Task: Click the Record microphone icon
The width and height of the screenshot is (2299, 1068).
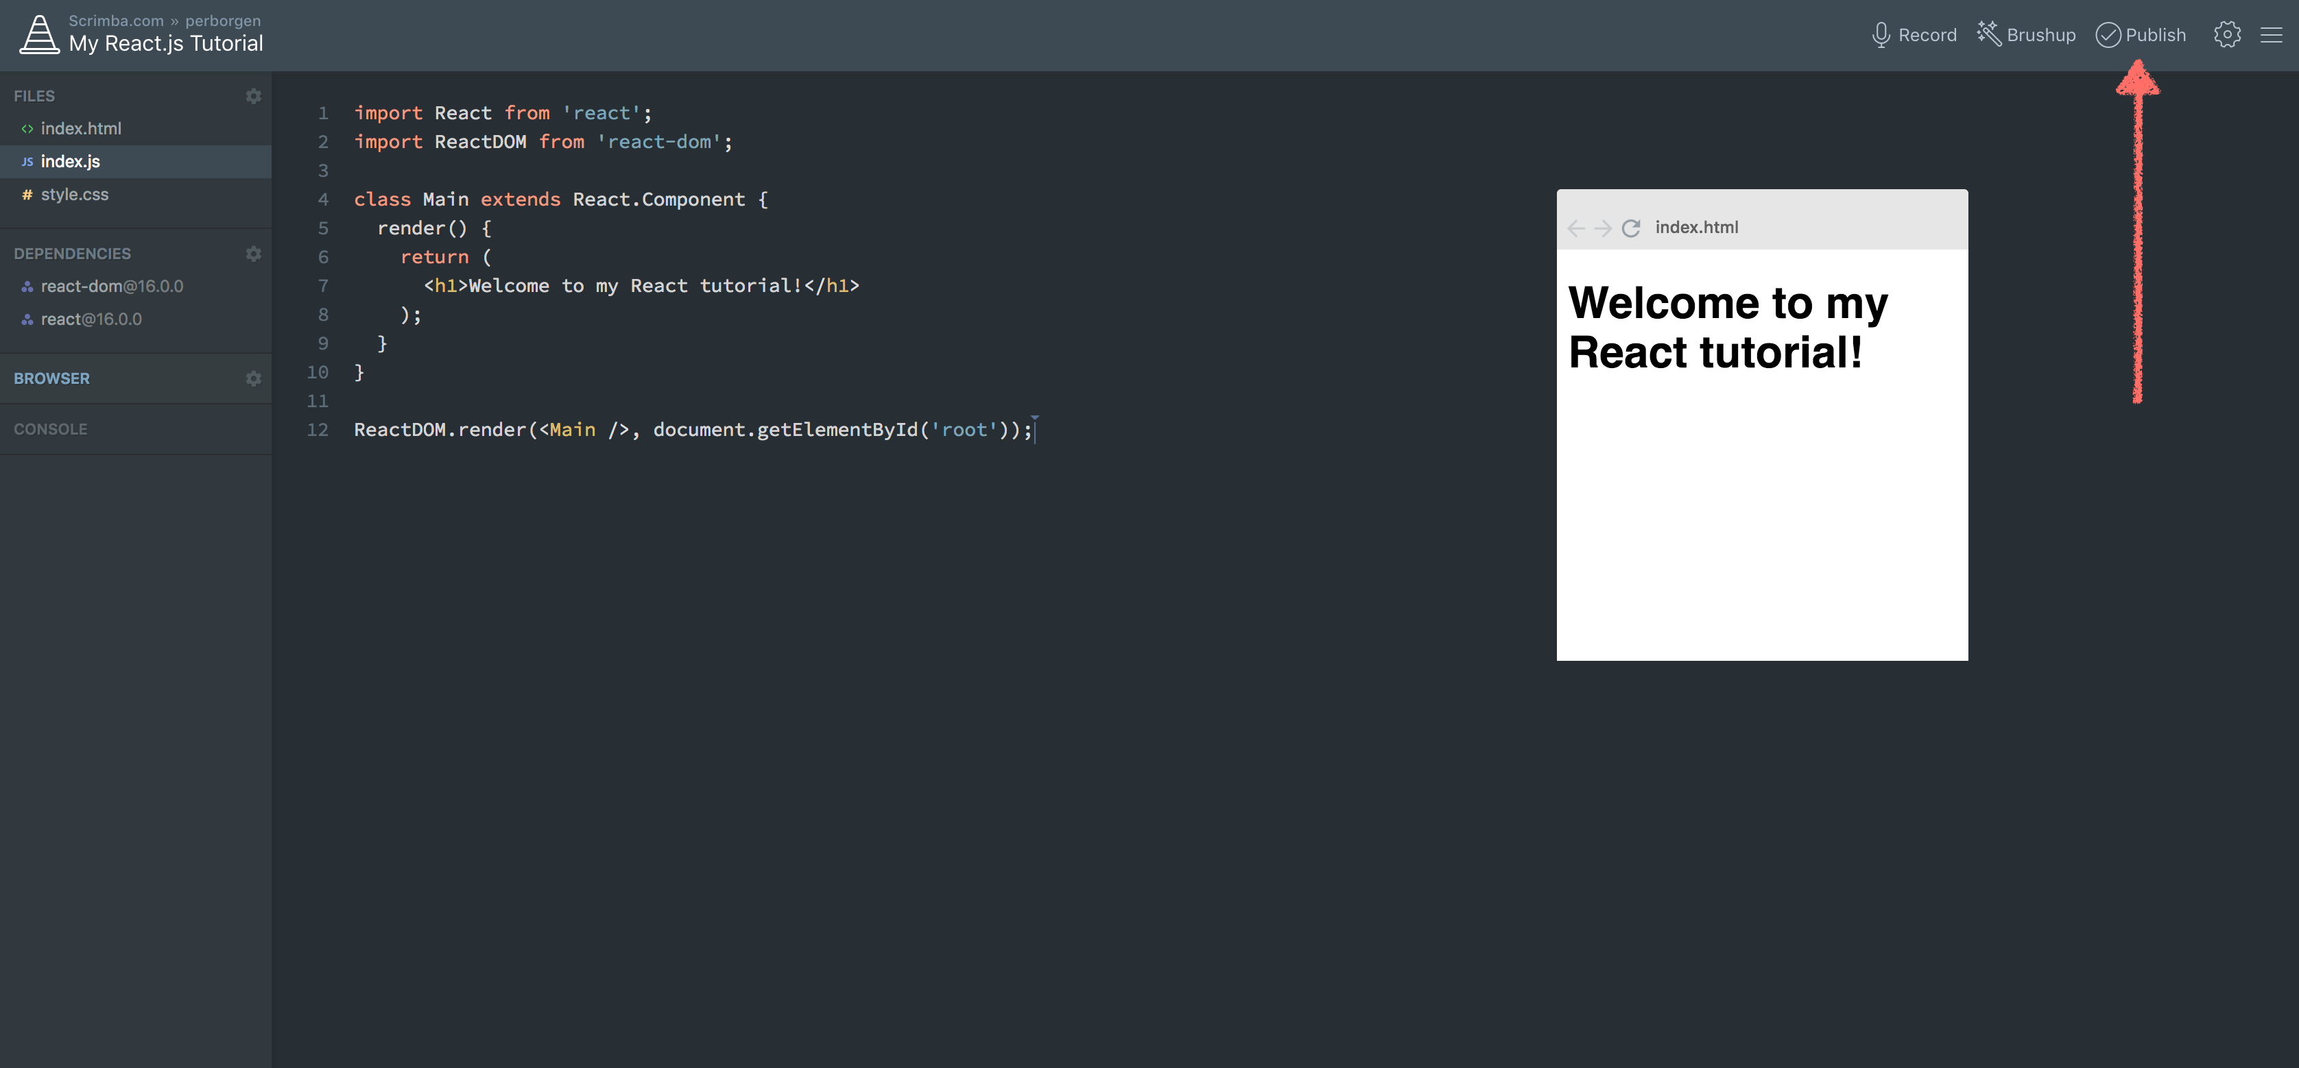Action: coord(1881,35)
